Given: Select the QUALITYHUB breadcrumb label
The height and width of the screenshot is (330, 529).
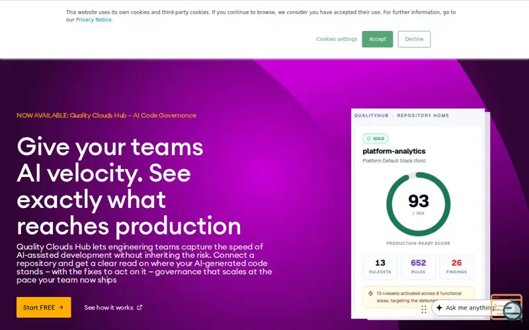Looking at the screenshot, I should 371,115.
